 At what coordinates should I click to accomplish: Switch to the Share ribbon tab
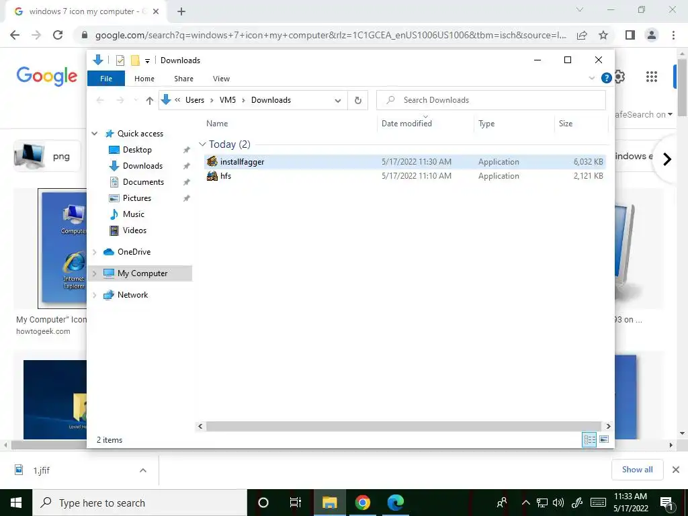(x=183, y=79)
